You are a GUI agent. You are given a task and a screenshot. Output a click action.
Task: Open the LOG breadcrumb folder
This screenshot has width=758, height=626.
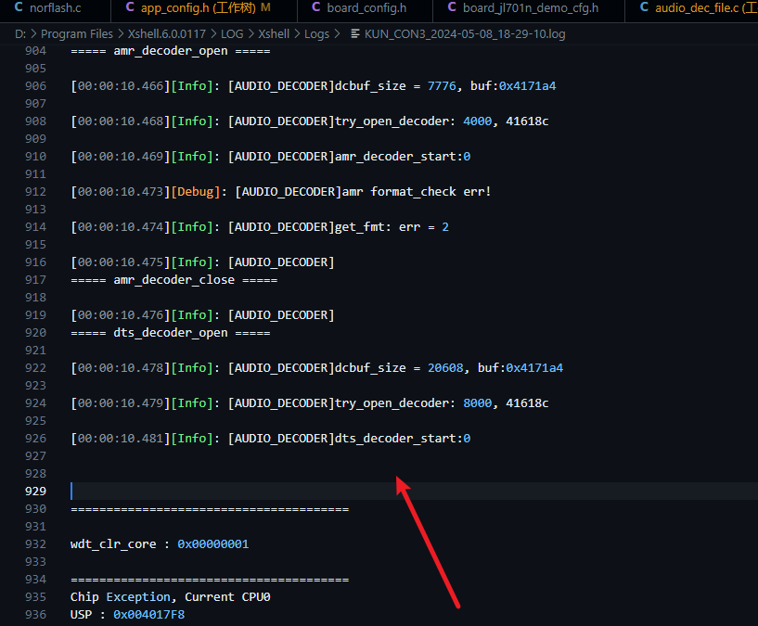click(x=232, y=33)
